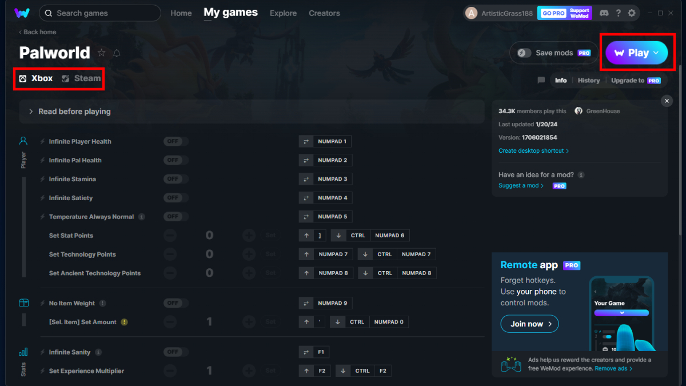Switch the Save mods toggle

point(524,53)
